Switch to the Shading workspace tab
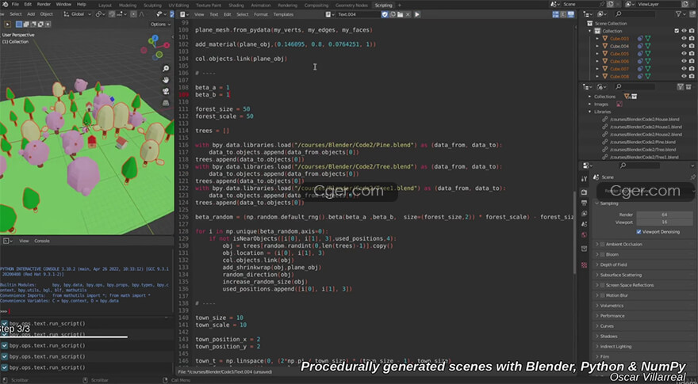698x384 pixels. [236, 6]
